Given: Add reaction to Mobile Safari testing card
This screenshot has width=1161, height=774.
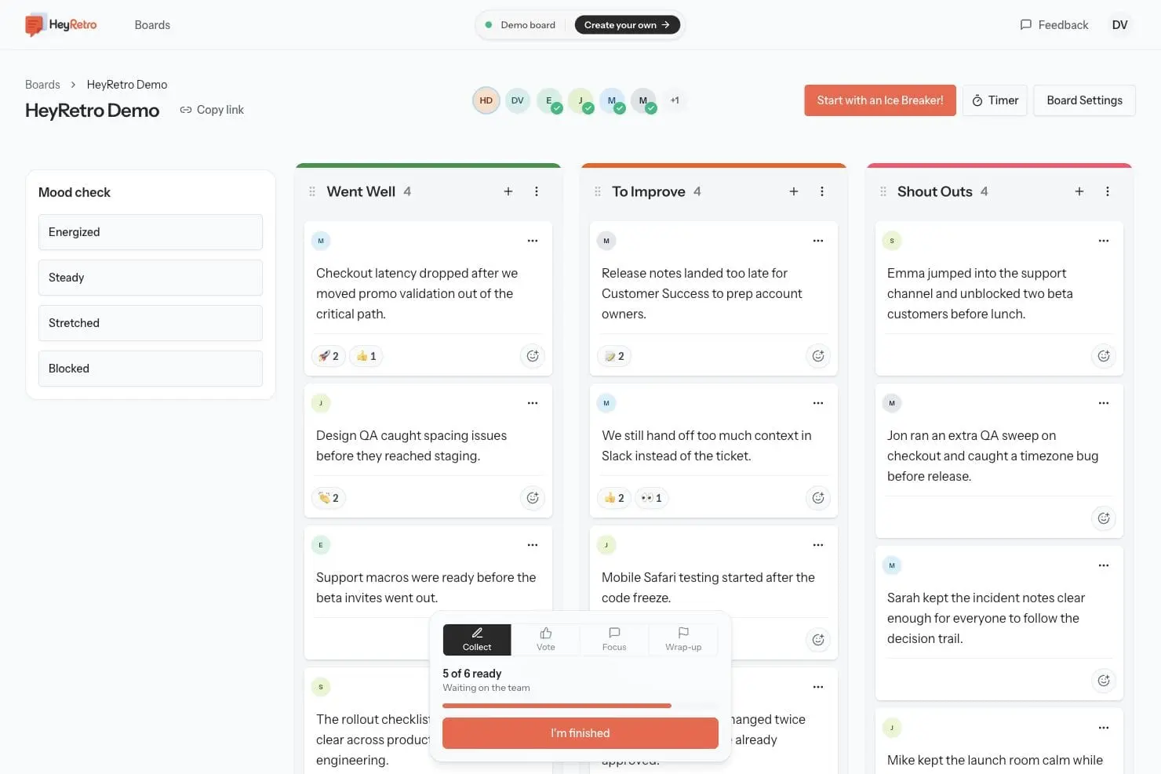Looking at the screenshot, I should point(818,640).
